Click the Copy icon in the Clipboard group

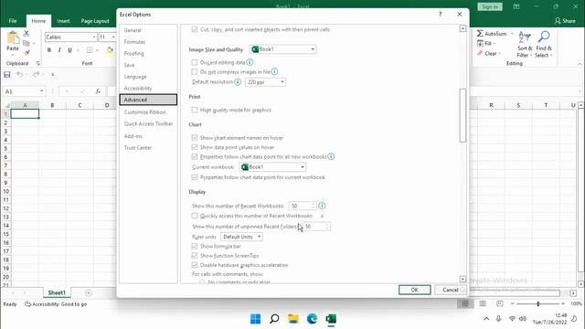click(x=27, y=43)
